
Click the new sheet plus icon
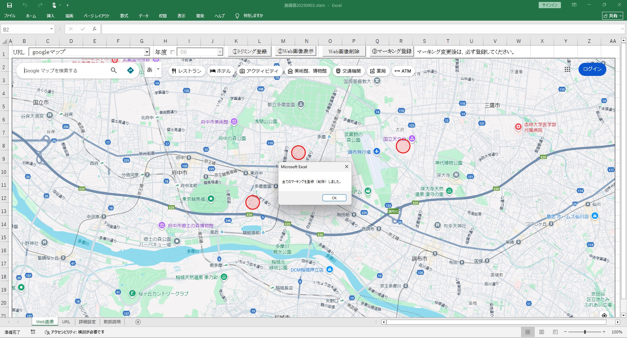pos(138,322)
